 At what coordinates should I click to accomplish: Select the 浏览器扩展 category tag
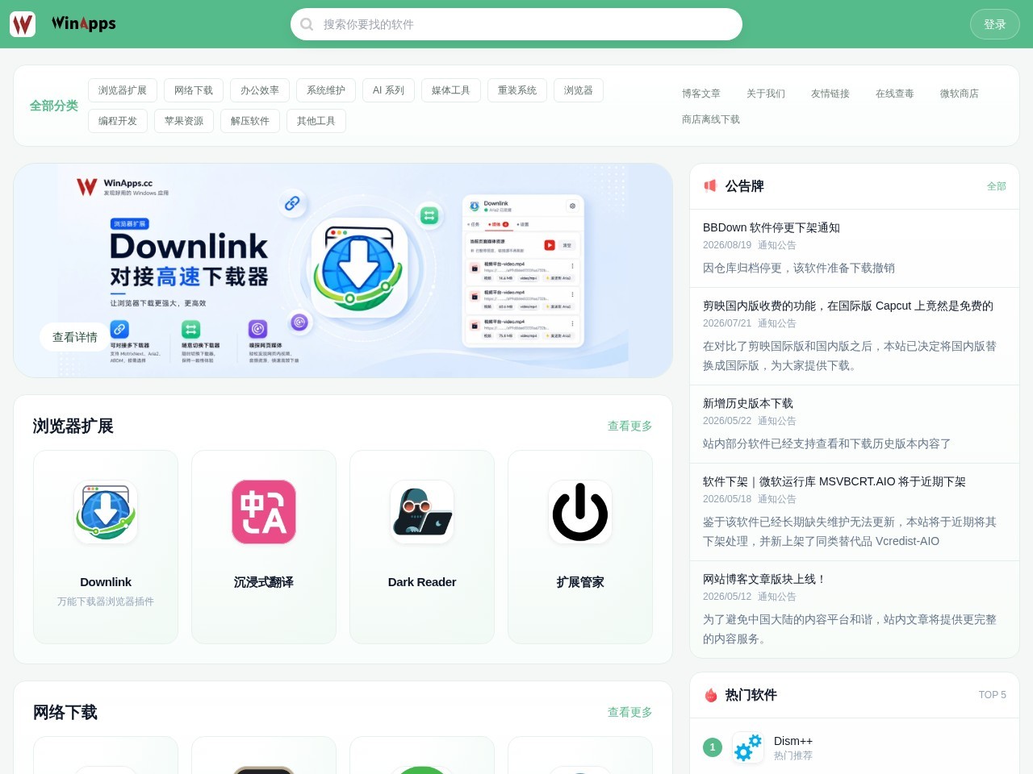(x=123, y=90)
